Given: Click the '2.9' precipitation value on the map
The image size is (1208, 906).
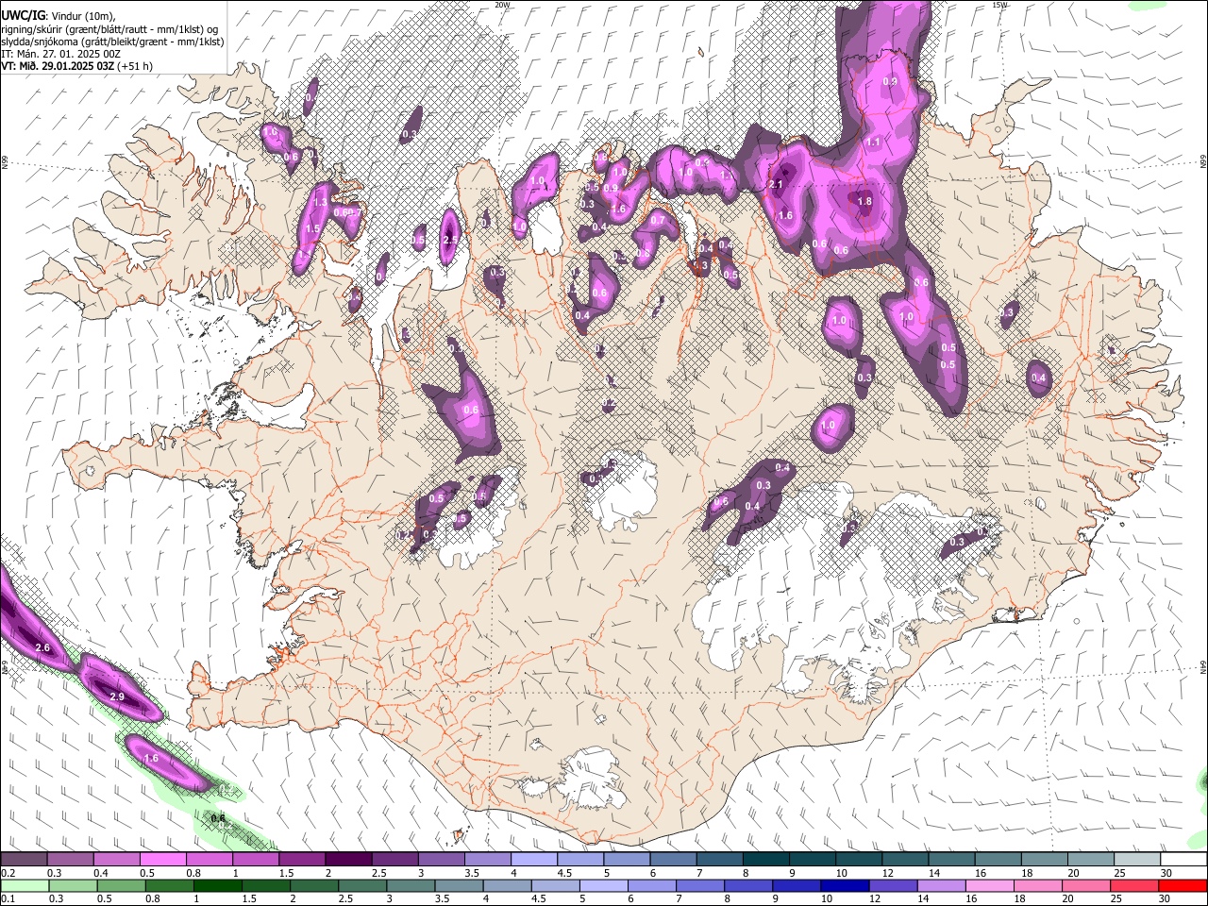Looking at the screenshot, I should [x=117, y=696].
